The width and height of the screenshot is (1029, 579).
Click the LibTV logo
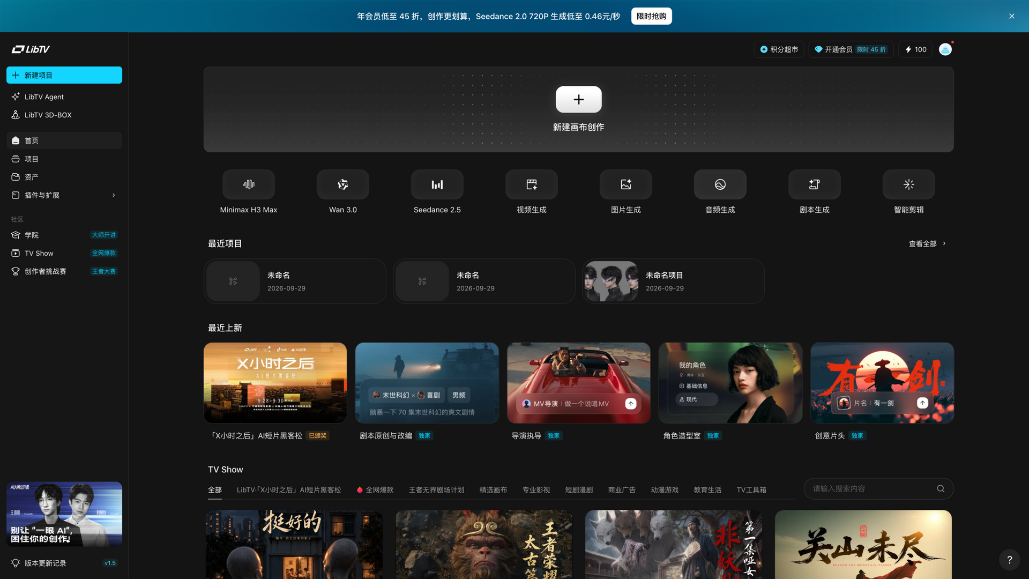click(31, 49)
